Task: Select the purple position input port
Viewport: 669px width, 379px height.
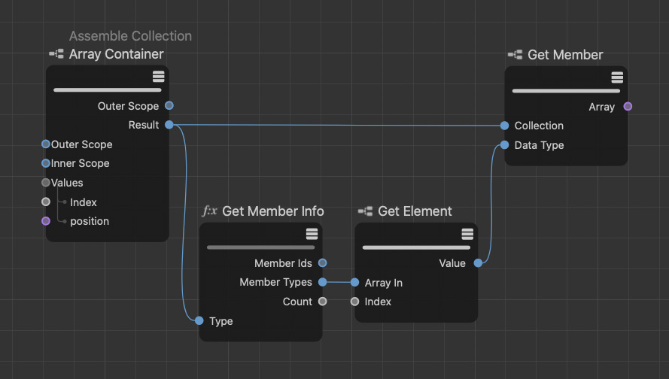Action: [46, 221]
